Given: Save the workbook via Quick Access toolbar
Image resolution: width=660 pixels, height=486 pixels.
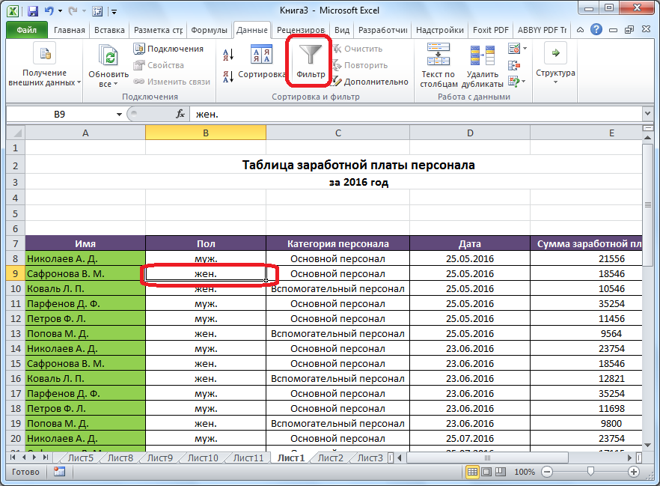Looking at the screenshot, I should pos(33,11).
